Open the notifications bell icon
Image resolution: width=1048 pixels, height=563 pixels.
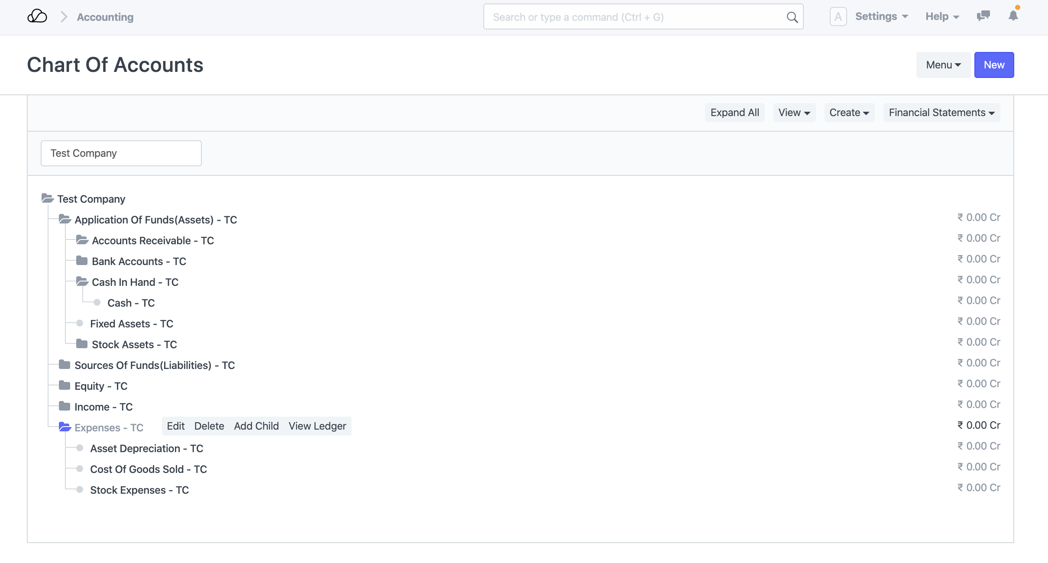(1013, 16)
